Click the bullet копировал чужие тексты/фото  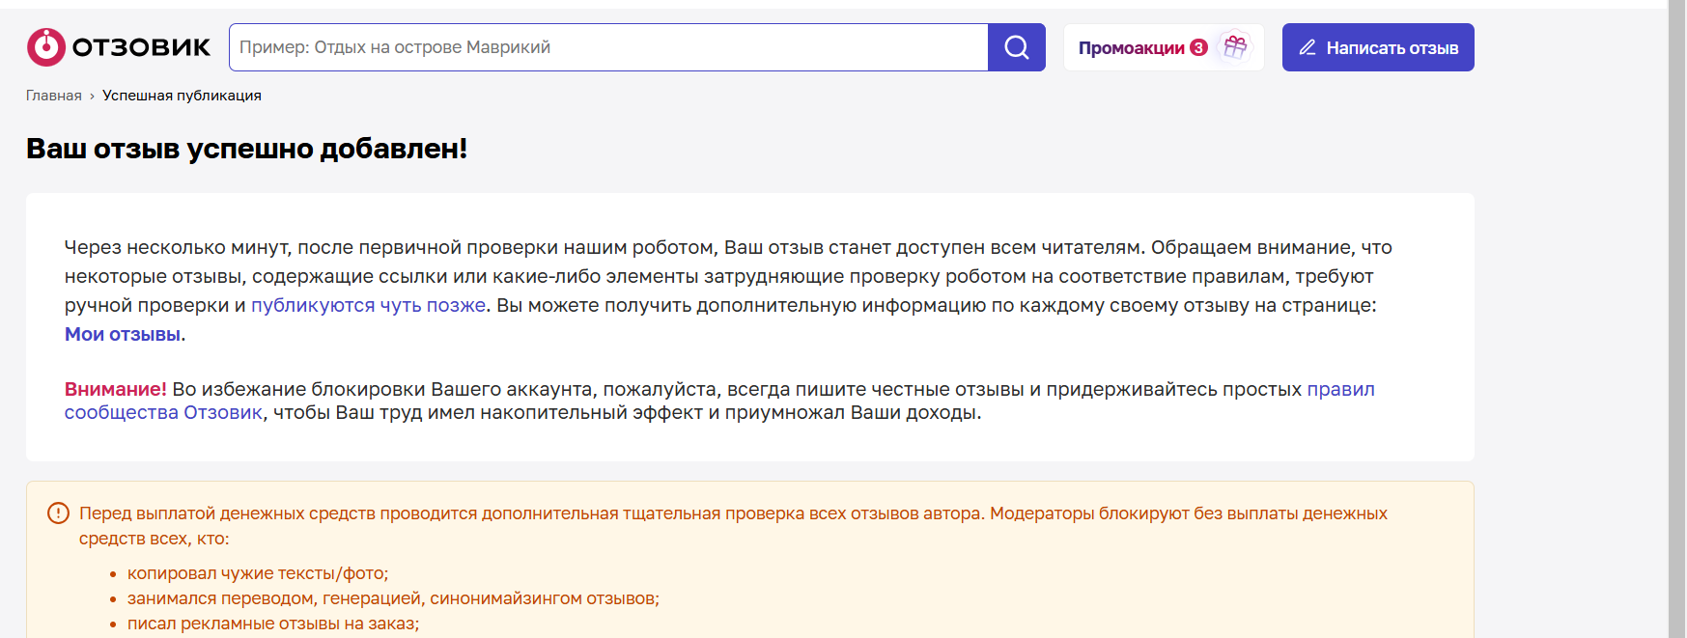pyautogui.click(x=258, y=573)
